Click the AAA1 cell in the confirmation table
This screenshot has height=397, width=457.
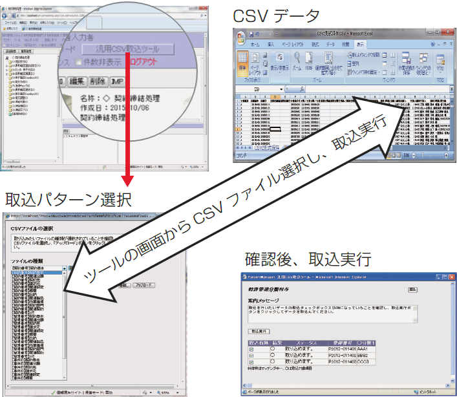click(366, 349)
